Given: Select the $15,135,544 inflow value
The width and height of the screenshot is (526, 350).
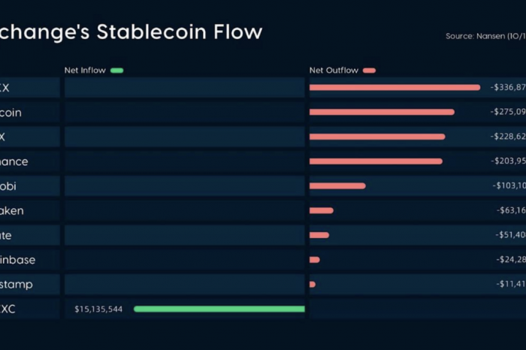Looking at the screenshot, I should pyautogui.click(x=98, y=309).
